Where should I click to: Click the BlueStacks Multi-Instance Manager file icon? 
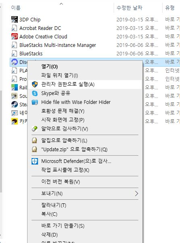[x=15, y=45]
